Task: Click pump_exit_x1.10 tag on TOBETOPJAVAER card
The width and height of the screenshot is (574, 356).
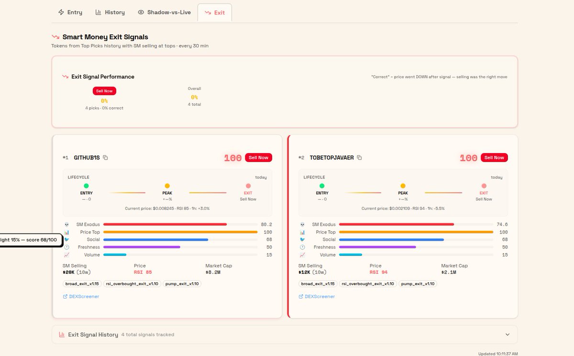Action: (418, 284)
